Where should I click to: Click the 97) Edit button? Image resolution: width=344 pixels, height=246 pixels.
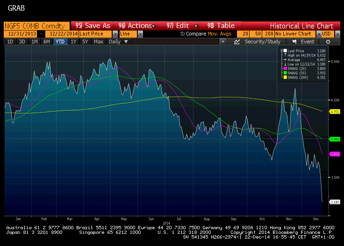pos(178,26)
